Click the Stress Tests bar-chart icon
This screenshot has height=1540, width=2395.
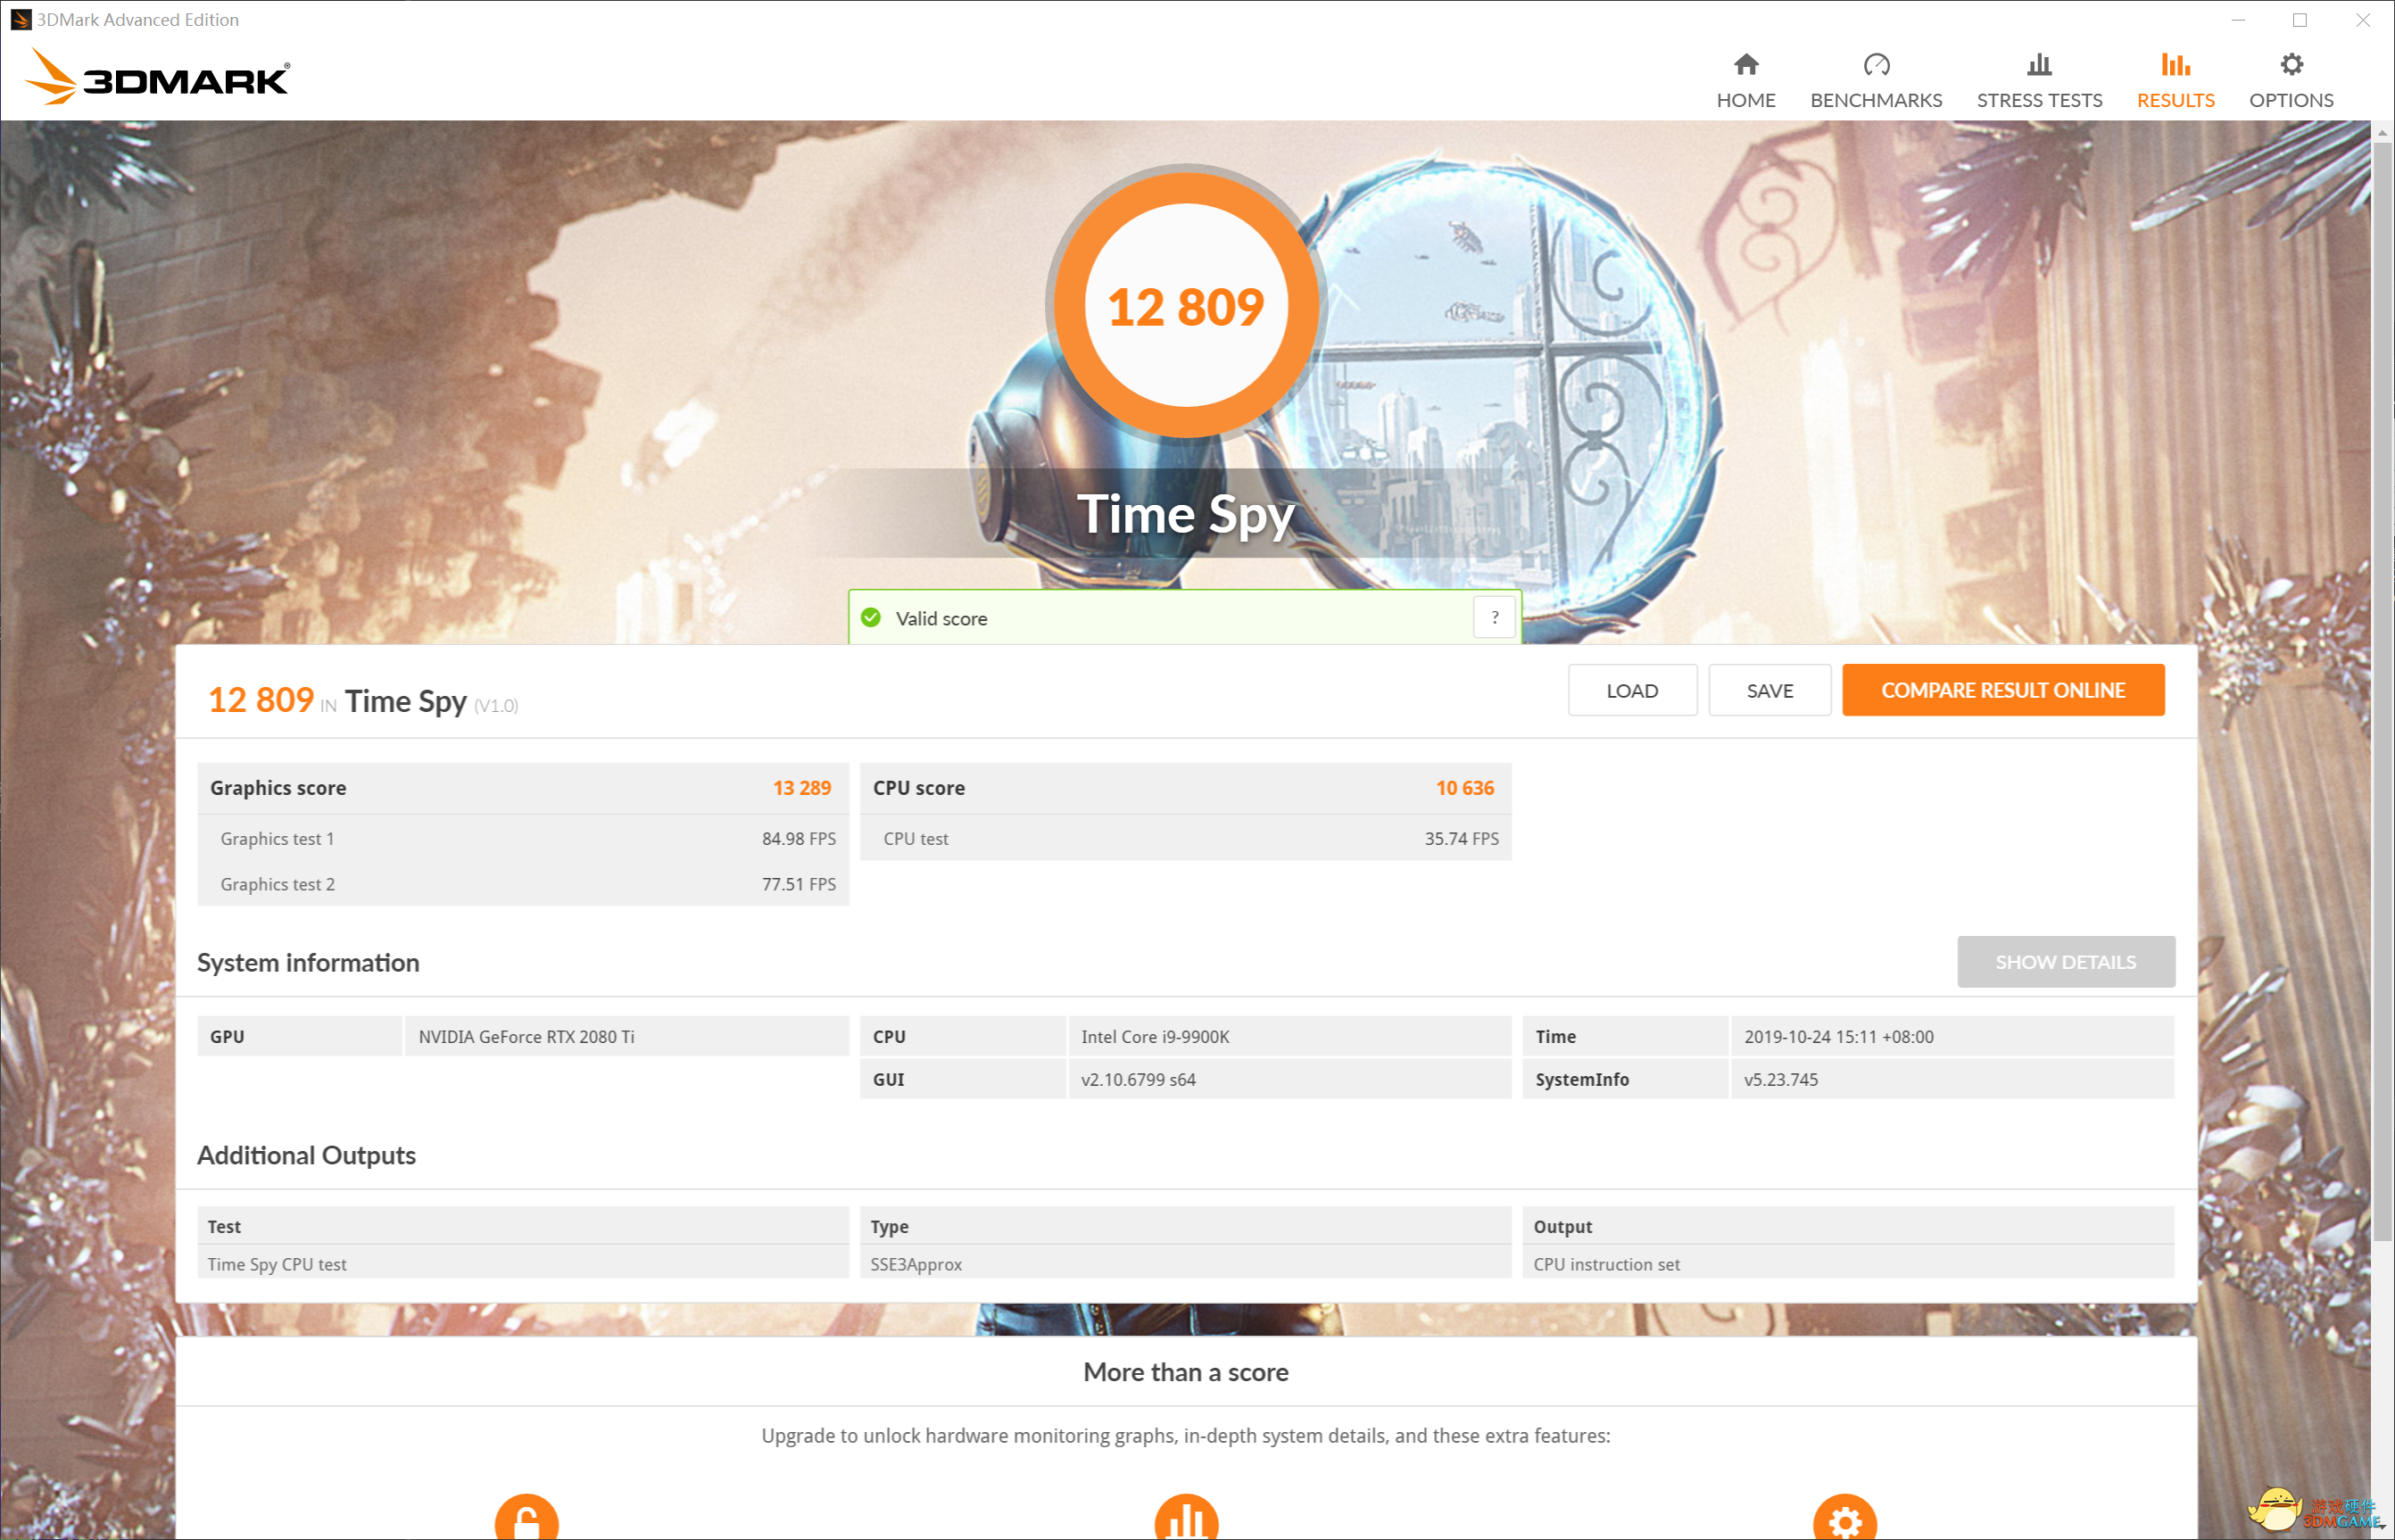coord(2039,65)
